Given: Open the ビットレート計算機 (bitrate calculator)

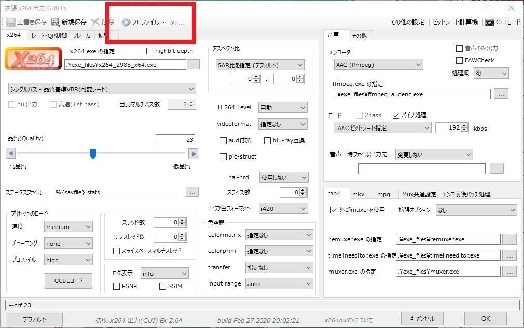Looking at the screenshot, I should [456, 22].
